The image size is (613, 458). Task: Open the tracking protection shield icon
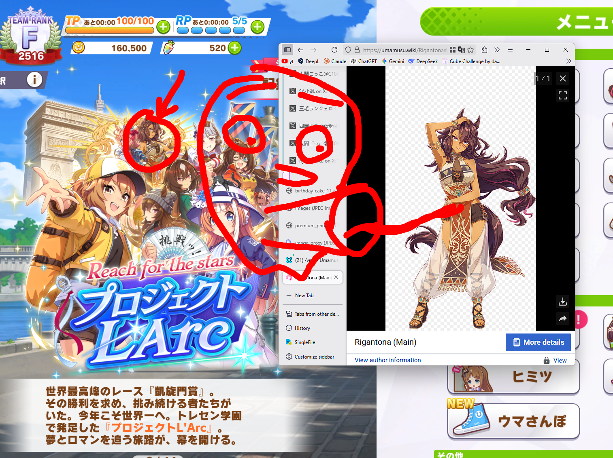coord(348,50)
